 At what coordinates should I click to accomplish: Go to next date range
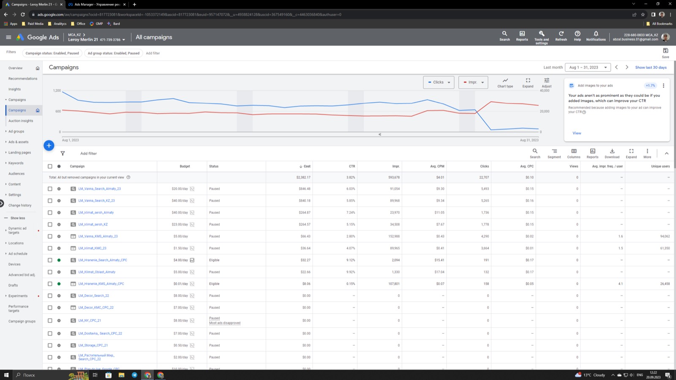click(627, 67)
